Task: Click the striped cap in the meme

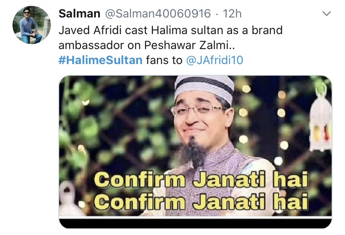Action: (x=204, y=87)
